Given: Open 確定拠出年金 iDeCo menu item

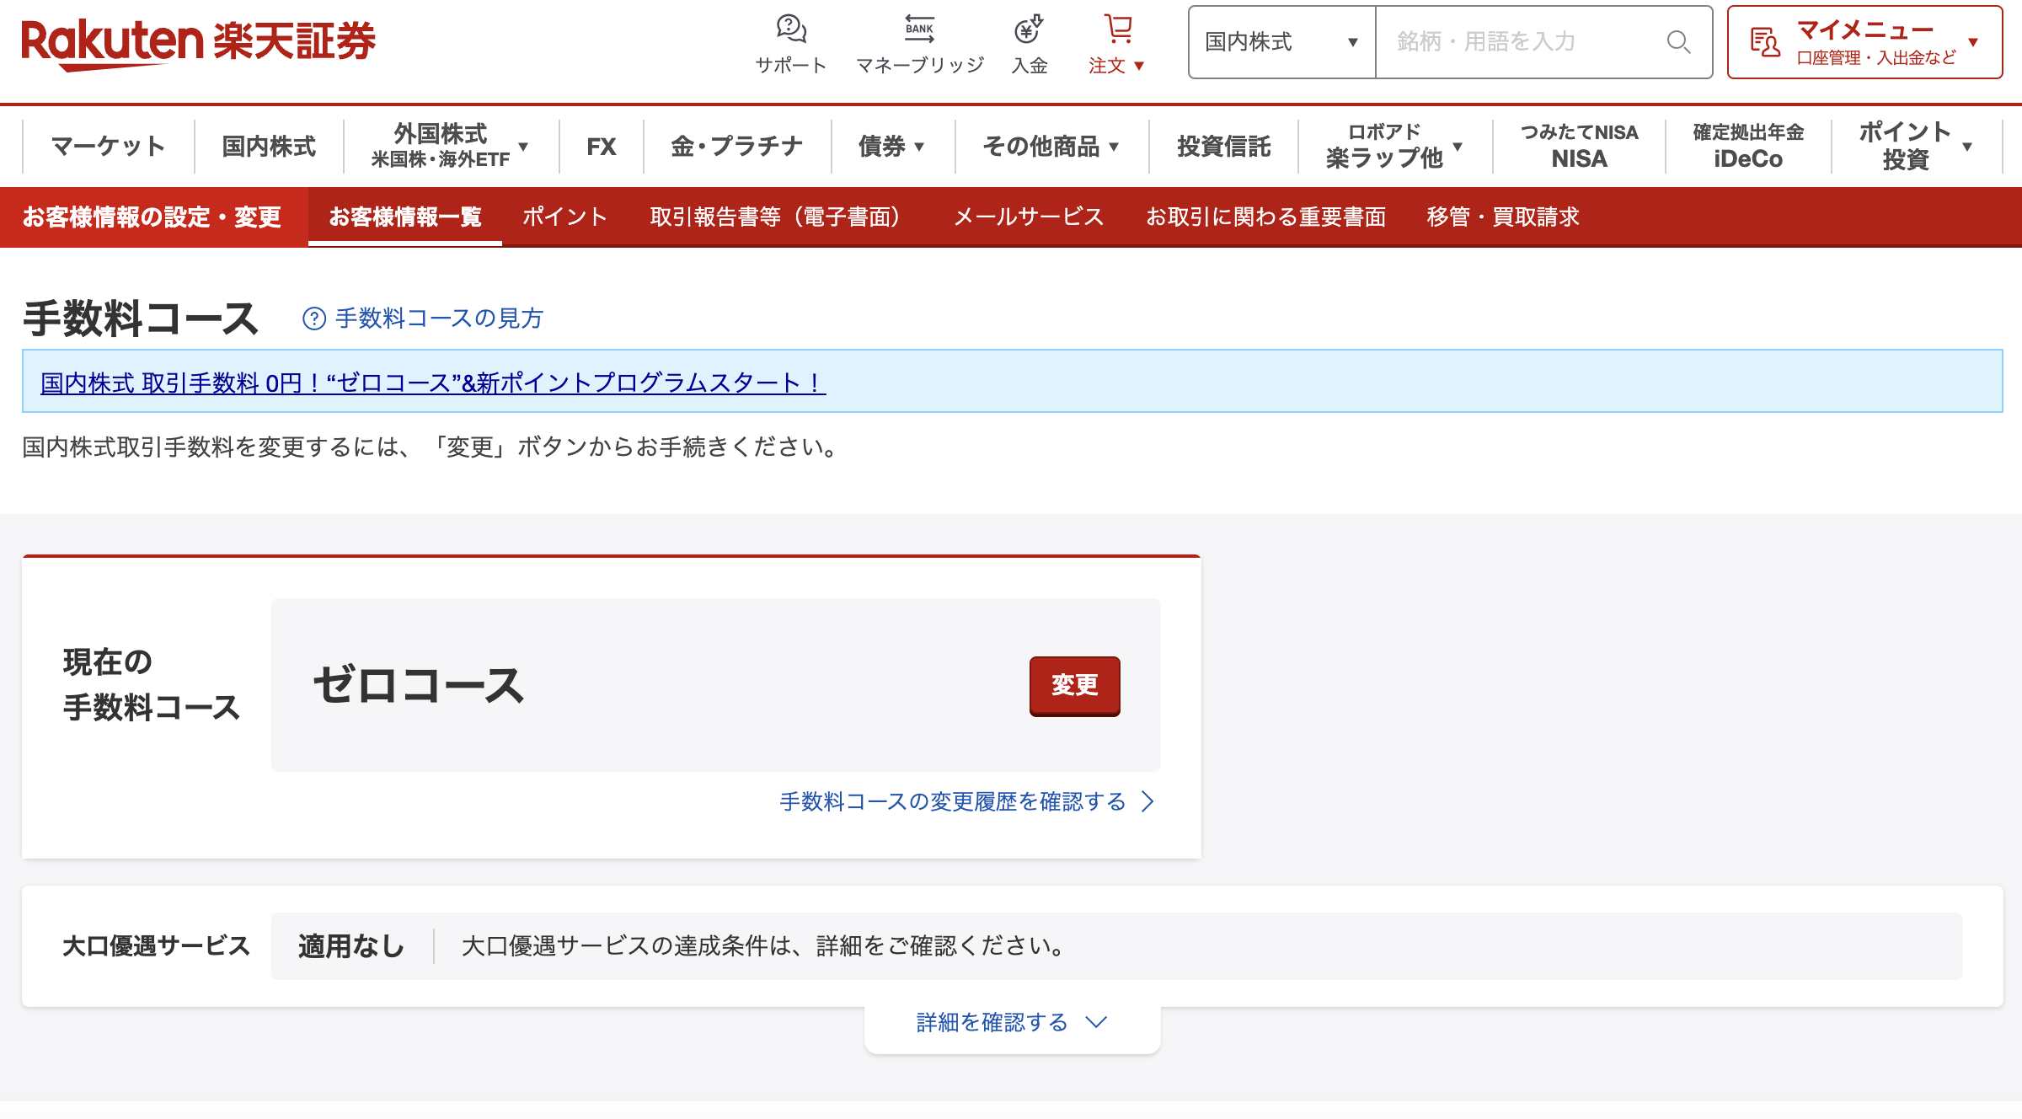Looking at the screenshot, I should 1748,146.
